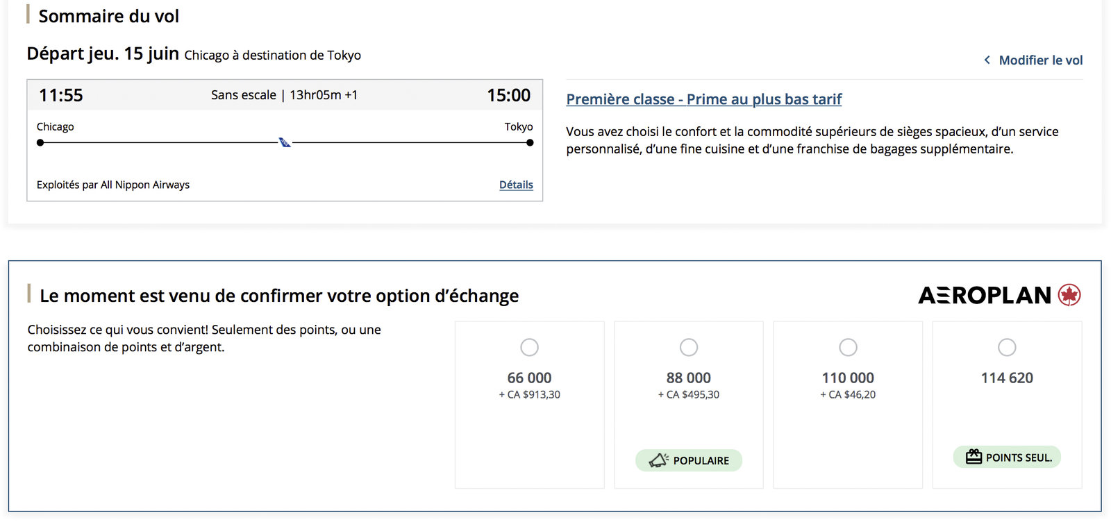Click the departure dot under Chicago
Viewport: 1111px width, 522px height.
[x=40, y=142]
